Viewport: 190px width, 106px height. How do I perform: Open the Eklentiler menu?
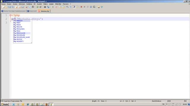(58, 4)
